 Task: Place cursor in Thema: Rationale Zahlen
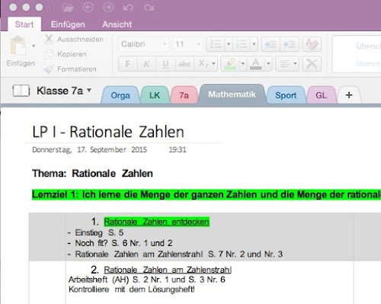coord(92,174)
